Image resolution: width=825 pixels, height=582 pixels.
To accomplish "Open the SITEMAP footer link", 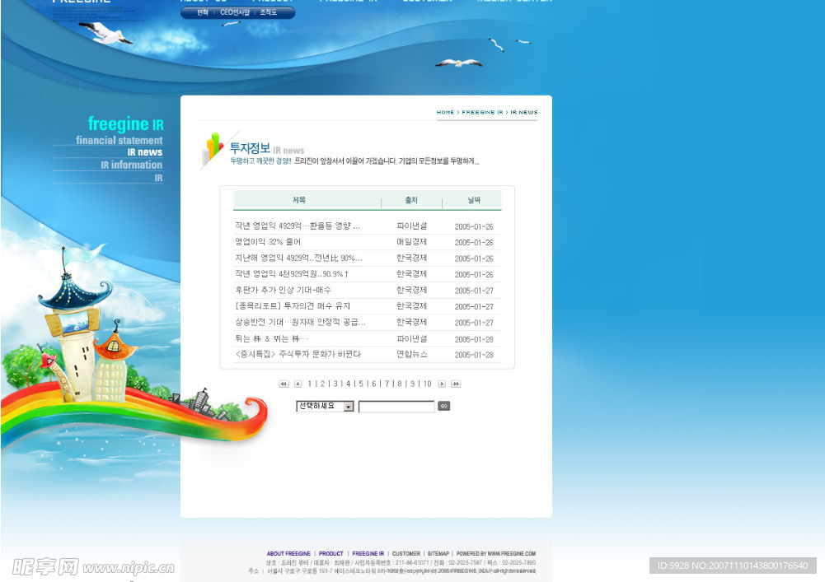I will [438, 553].
